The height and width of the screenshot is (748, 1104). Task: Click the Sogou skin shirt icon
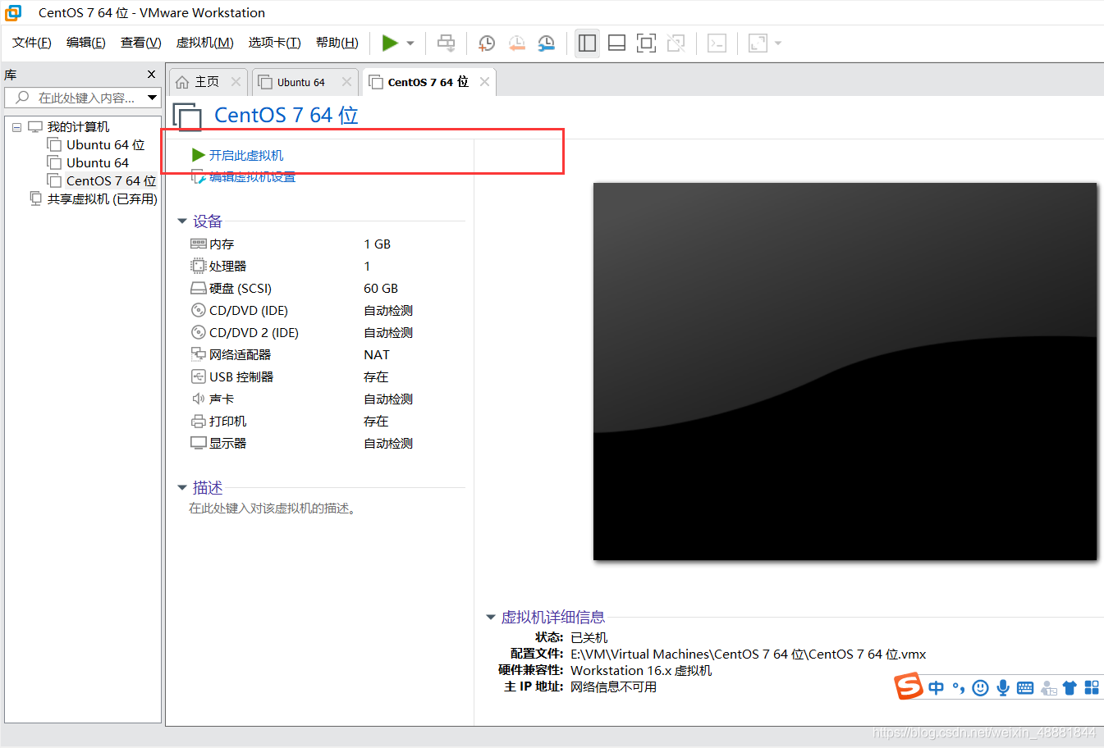tap(1070, 688)
